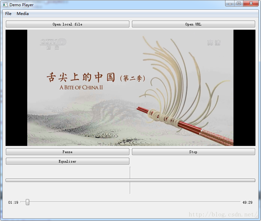Click the video display area
Image resolution: width=261 pixels, height=221 pixels.
[130, 88]
